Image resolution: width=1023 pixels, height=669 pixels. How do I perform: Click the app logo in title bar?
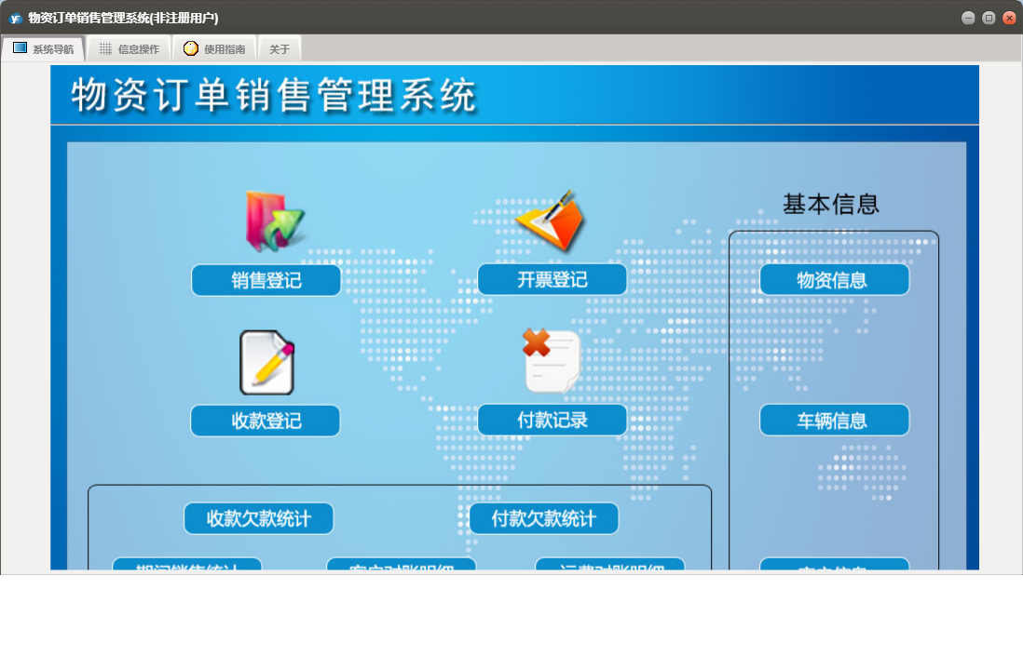15,18
